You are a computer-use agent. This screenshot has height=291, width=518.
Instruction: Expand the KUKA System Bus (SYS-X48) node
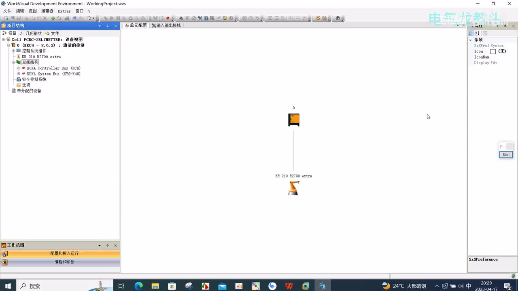(19, 74)
